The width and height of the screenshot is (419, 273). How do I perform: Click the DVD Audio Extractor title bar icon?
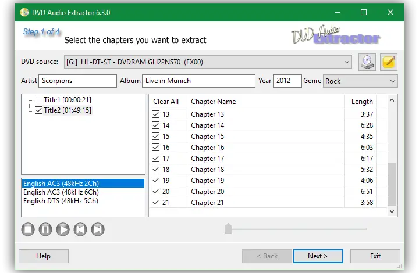point(24,12)
